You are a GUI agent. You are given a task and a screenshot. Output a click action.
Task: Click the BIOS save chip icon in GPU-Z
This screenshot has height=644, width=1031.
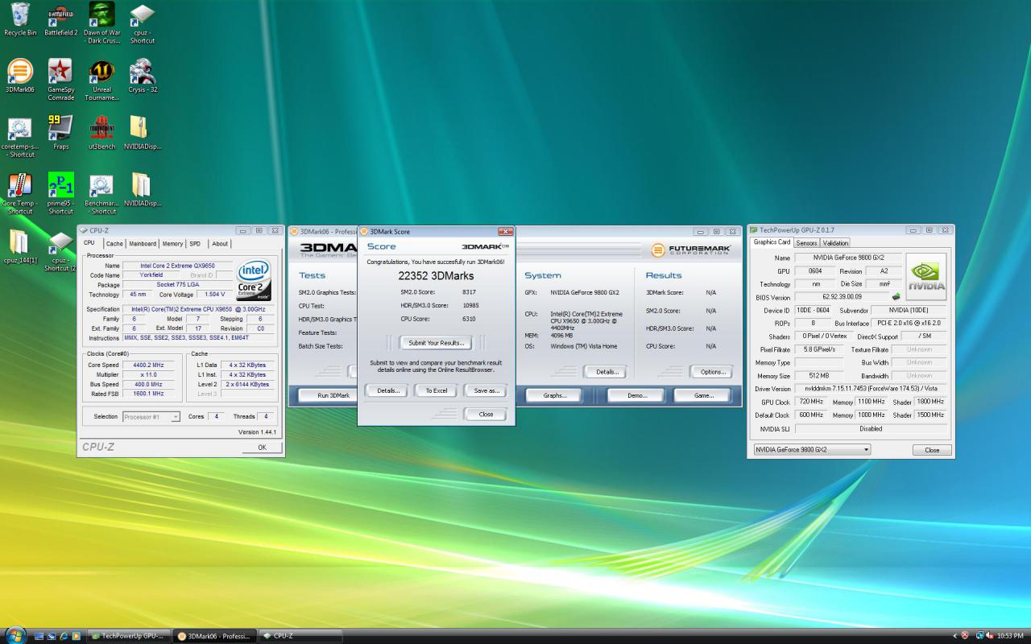coord(896,297)
